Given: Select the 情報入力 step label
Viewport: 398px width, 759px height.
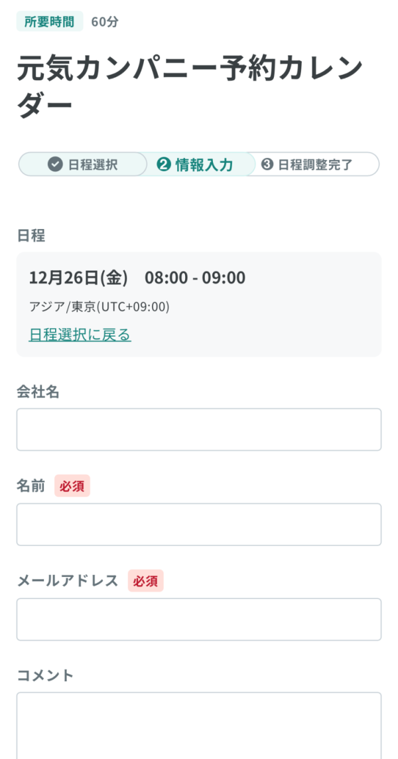Looking at the screenshot, I should point(204,165).
